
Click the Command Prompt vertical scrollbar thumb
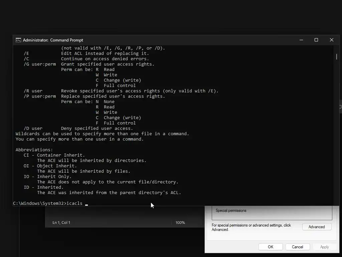coord(337,57)
